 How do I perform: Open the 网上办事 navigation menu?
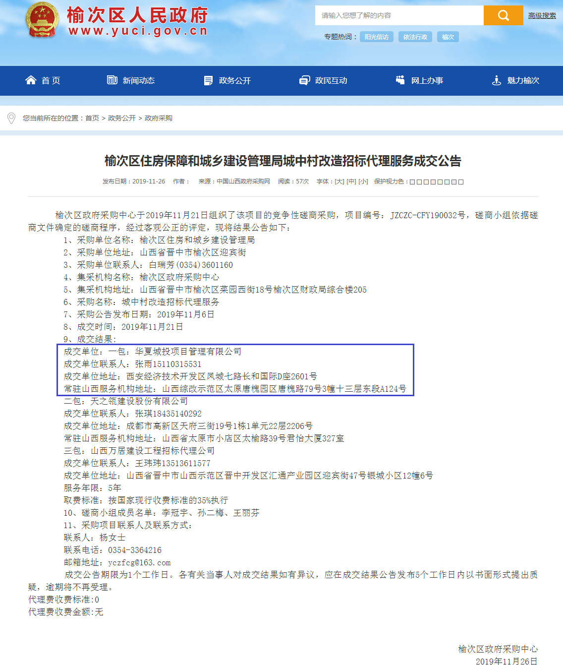click(427, 80)
